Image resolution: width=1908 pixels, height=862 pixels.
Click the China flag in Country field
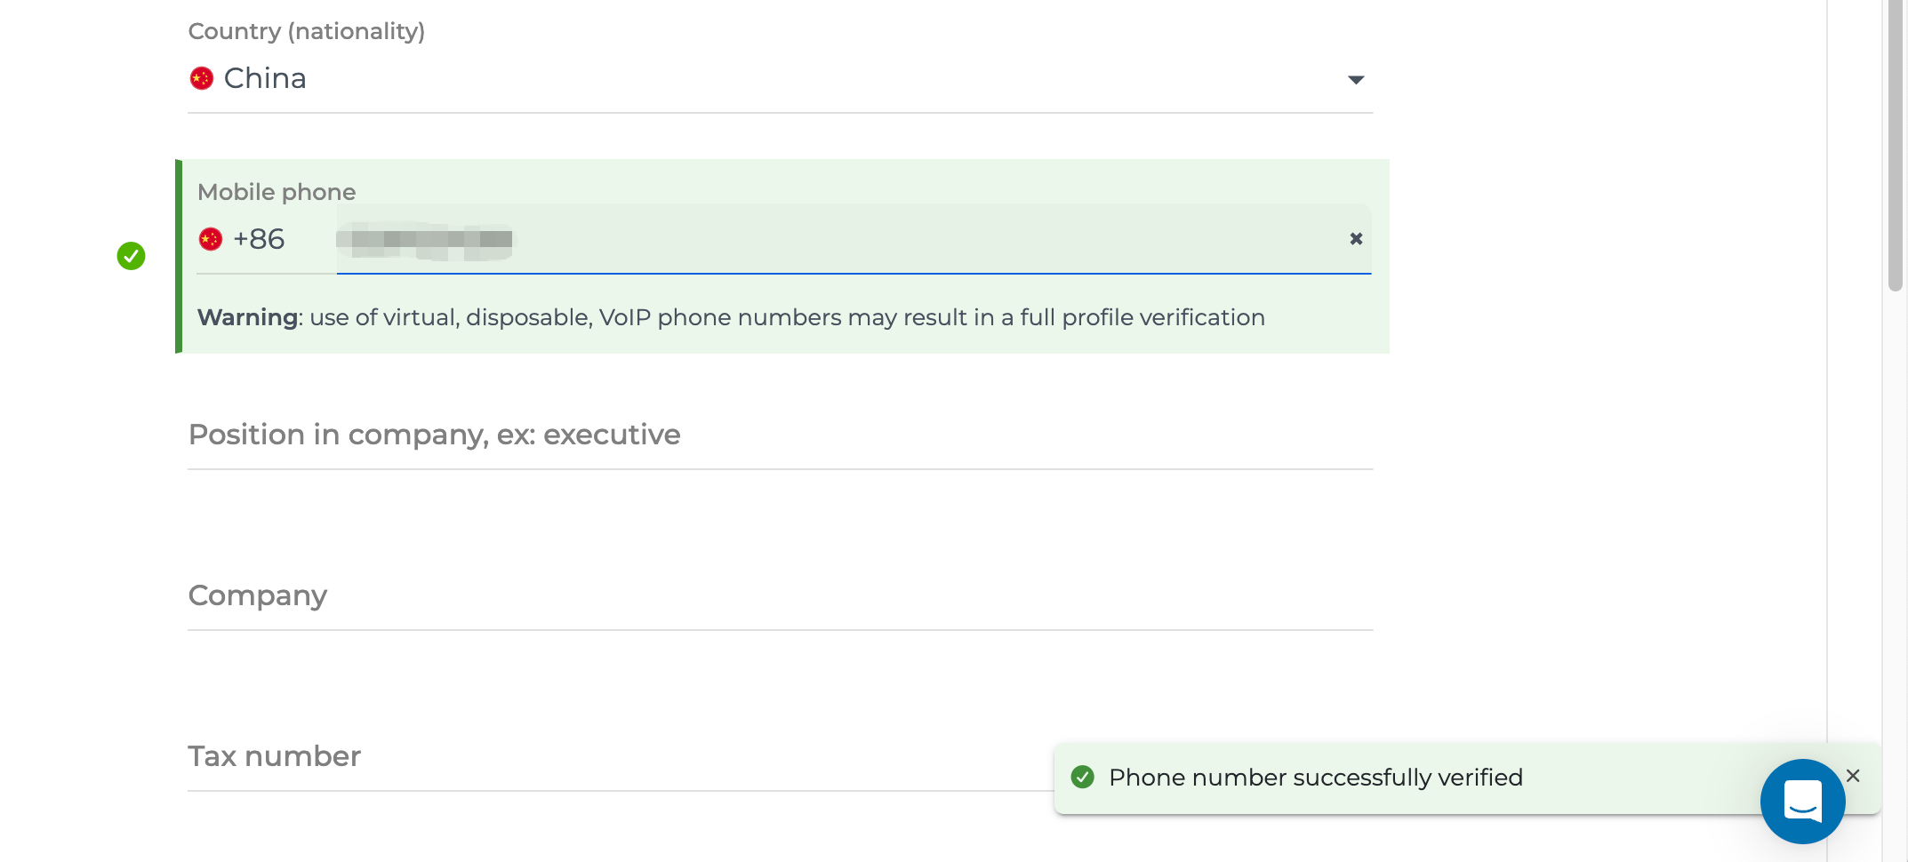click(202, 79)
